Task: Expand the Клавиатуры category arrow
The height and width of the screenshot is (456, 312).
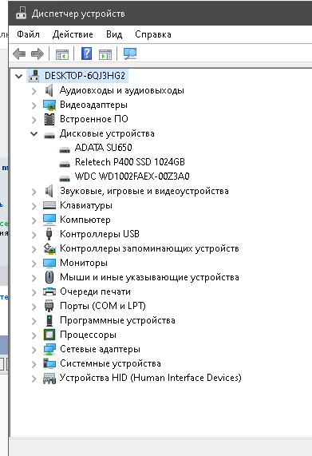Action: [34, 206]
